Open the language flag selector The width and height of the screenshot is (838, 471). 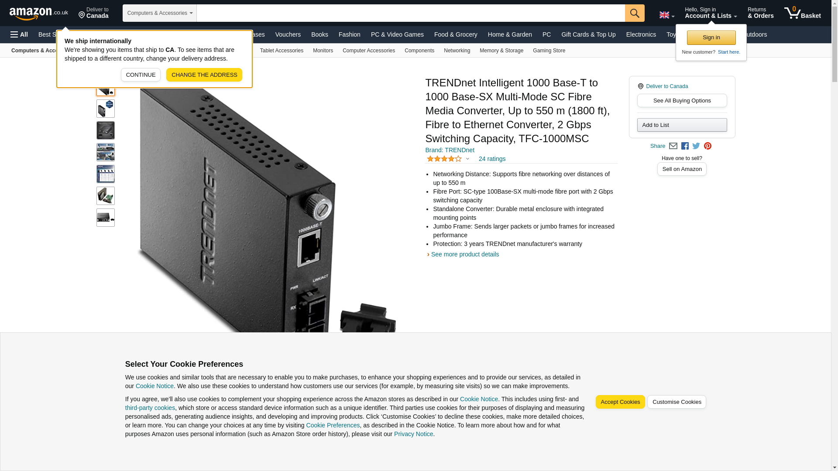pos(666,15)
